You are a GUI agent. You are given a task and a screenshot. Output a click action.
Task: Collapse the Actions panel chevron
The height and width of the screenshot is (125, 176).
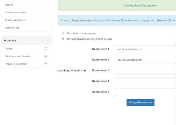[x=48, y=40]
